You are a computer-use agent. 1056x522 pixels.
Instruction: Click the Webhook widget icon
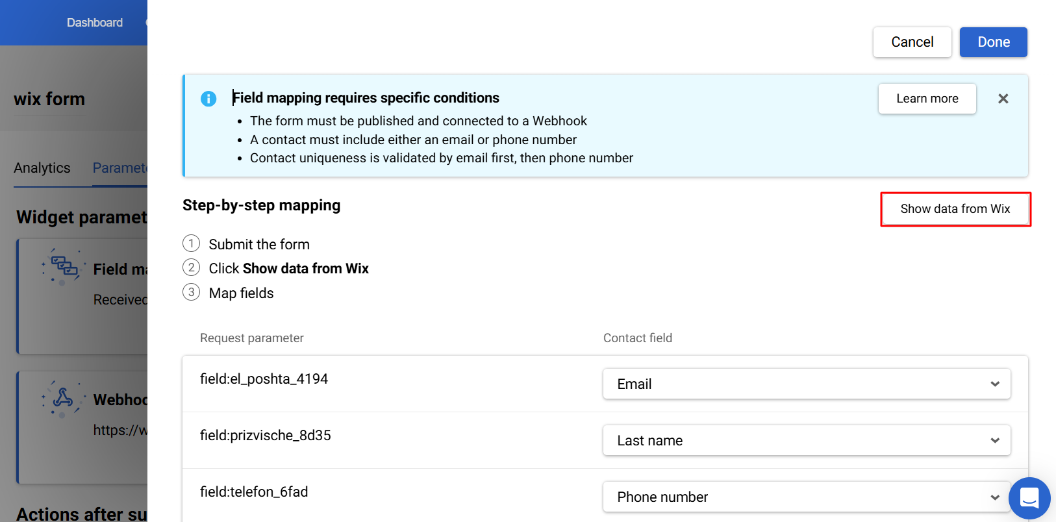coord(63,397)
